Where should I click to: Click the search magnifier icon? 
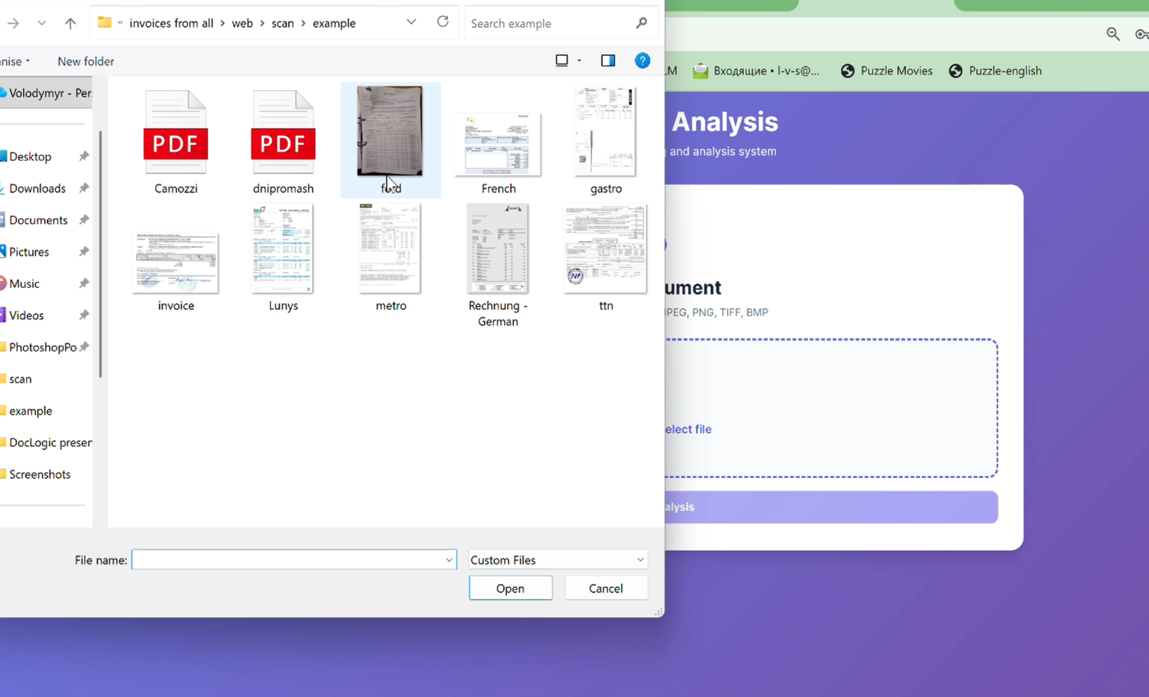coord(641,23)
